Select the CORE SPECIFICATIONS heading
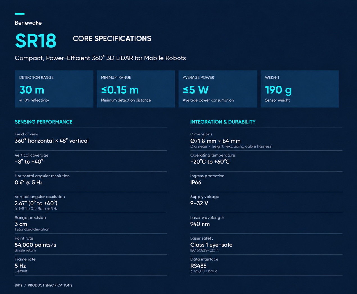Image resolution: width=357 pixels, height=294 pixels. tap(112, 38)
